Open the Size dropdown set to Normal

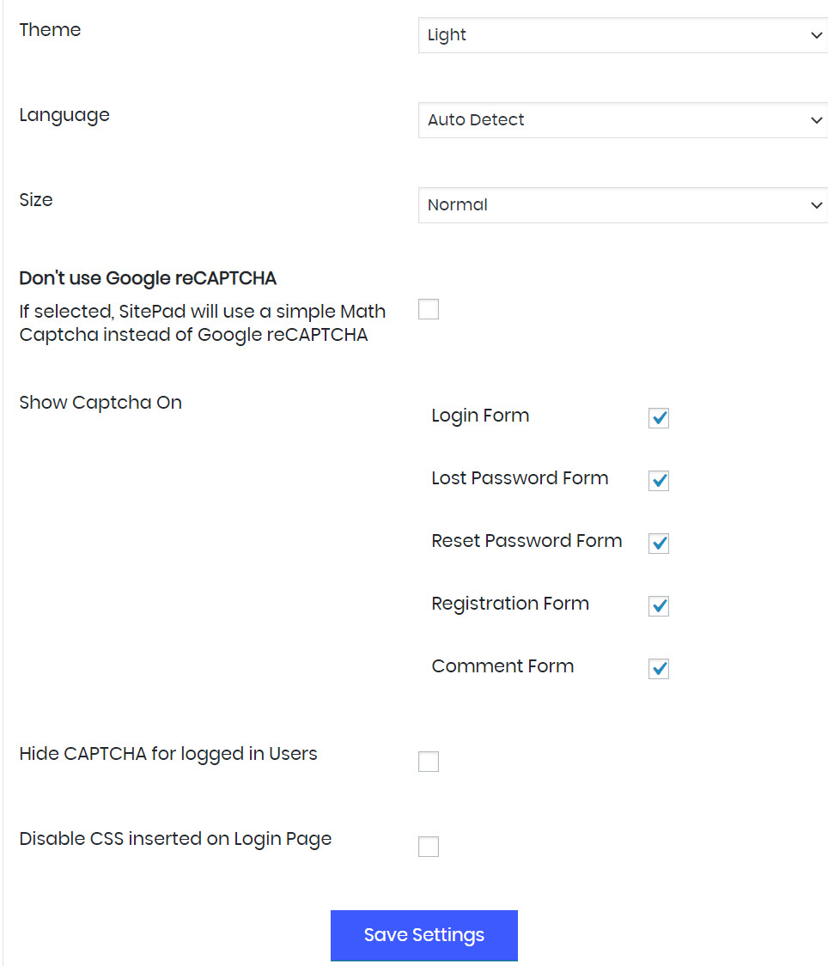pos(622,205)
